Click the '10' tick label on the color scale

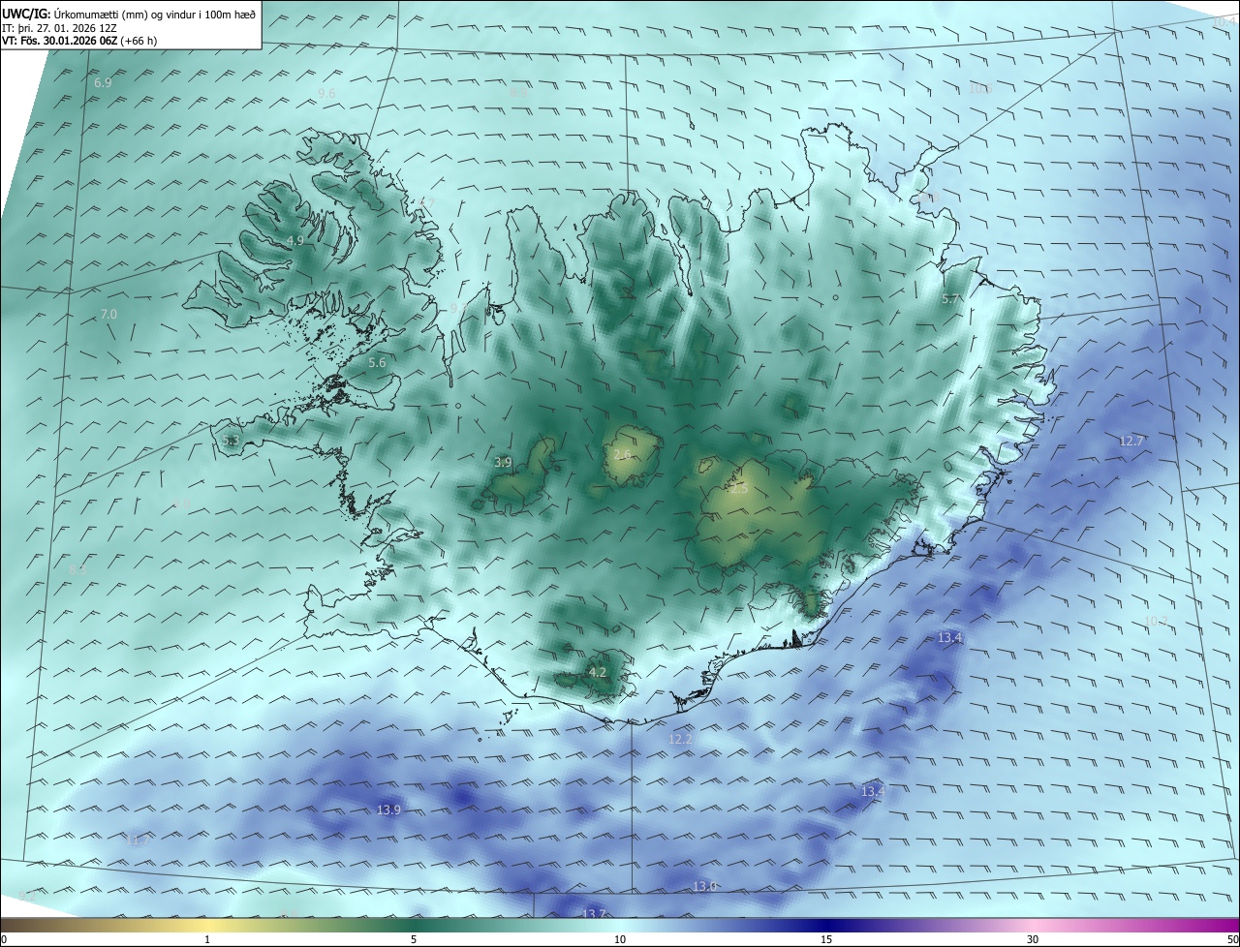620,939
